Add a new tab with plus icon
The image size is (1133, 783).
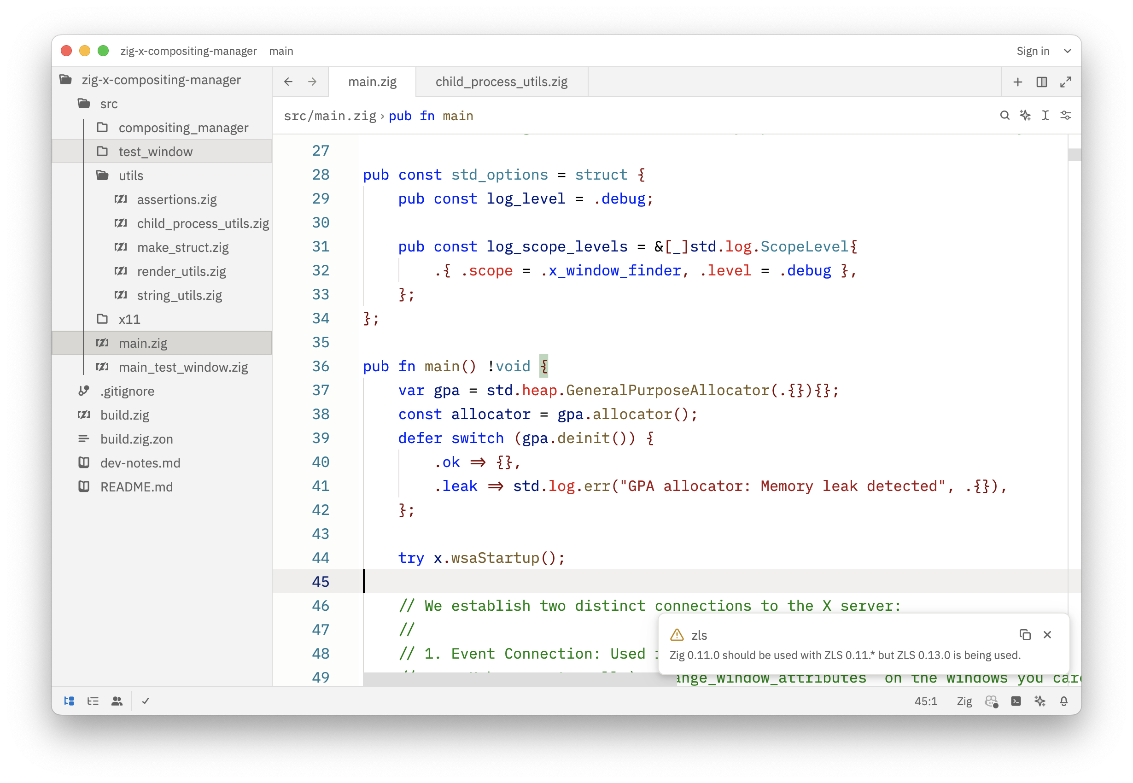[x=1018, y=82]
